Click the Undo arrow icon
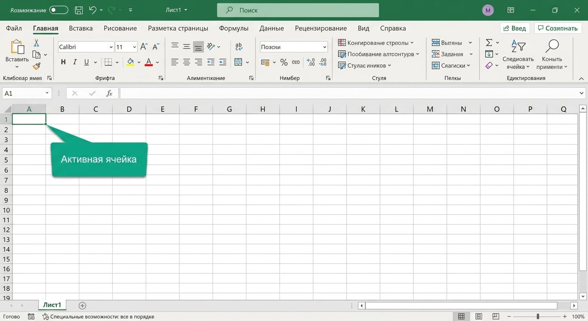 (93, 10)
